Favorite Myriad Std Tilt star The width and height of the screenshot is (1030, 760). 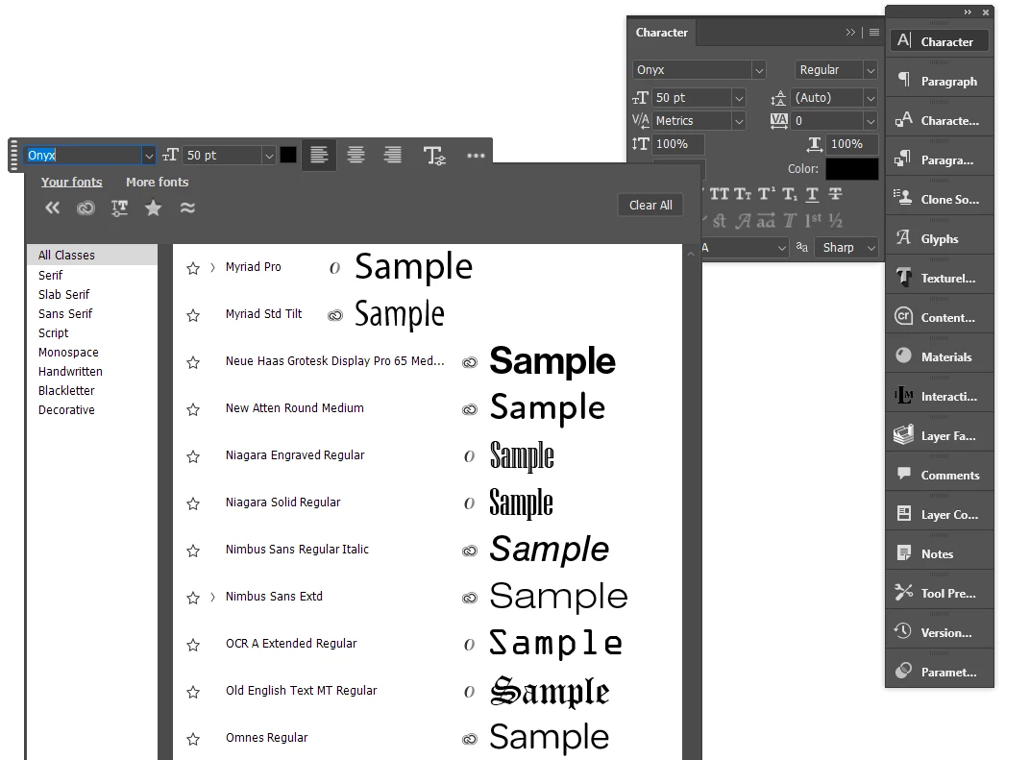tap(193, 315)
